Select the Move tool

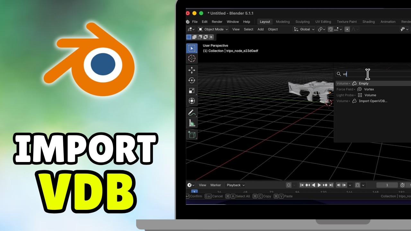[192, 70]
